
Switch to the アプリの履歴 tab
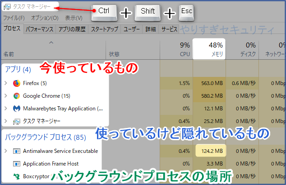tap(72, 29)
